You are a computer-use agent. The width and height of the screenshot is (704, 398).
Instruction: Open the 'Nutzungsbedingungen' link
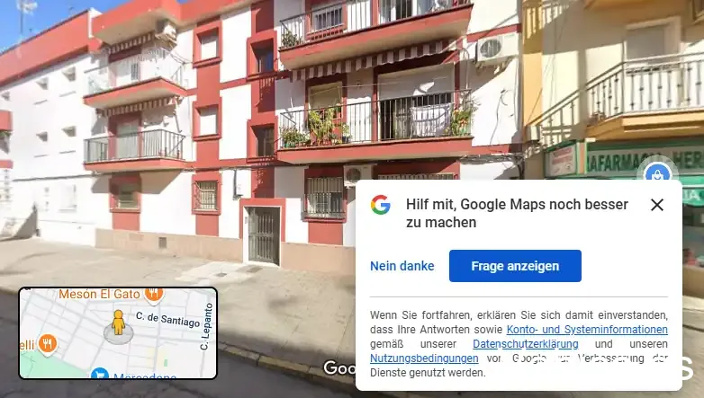point(424,358)
